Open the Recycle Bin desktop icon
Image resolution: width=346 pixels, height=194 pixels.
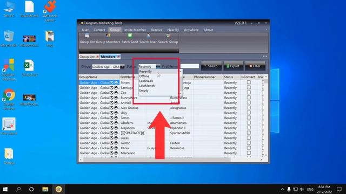pyautogui.click(x=9, y=39)
